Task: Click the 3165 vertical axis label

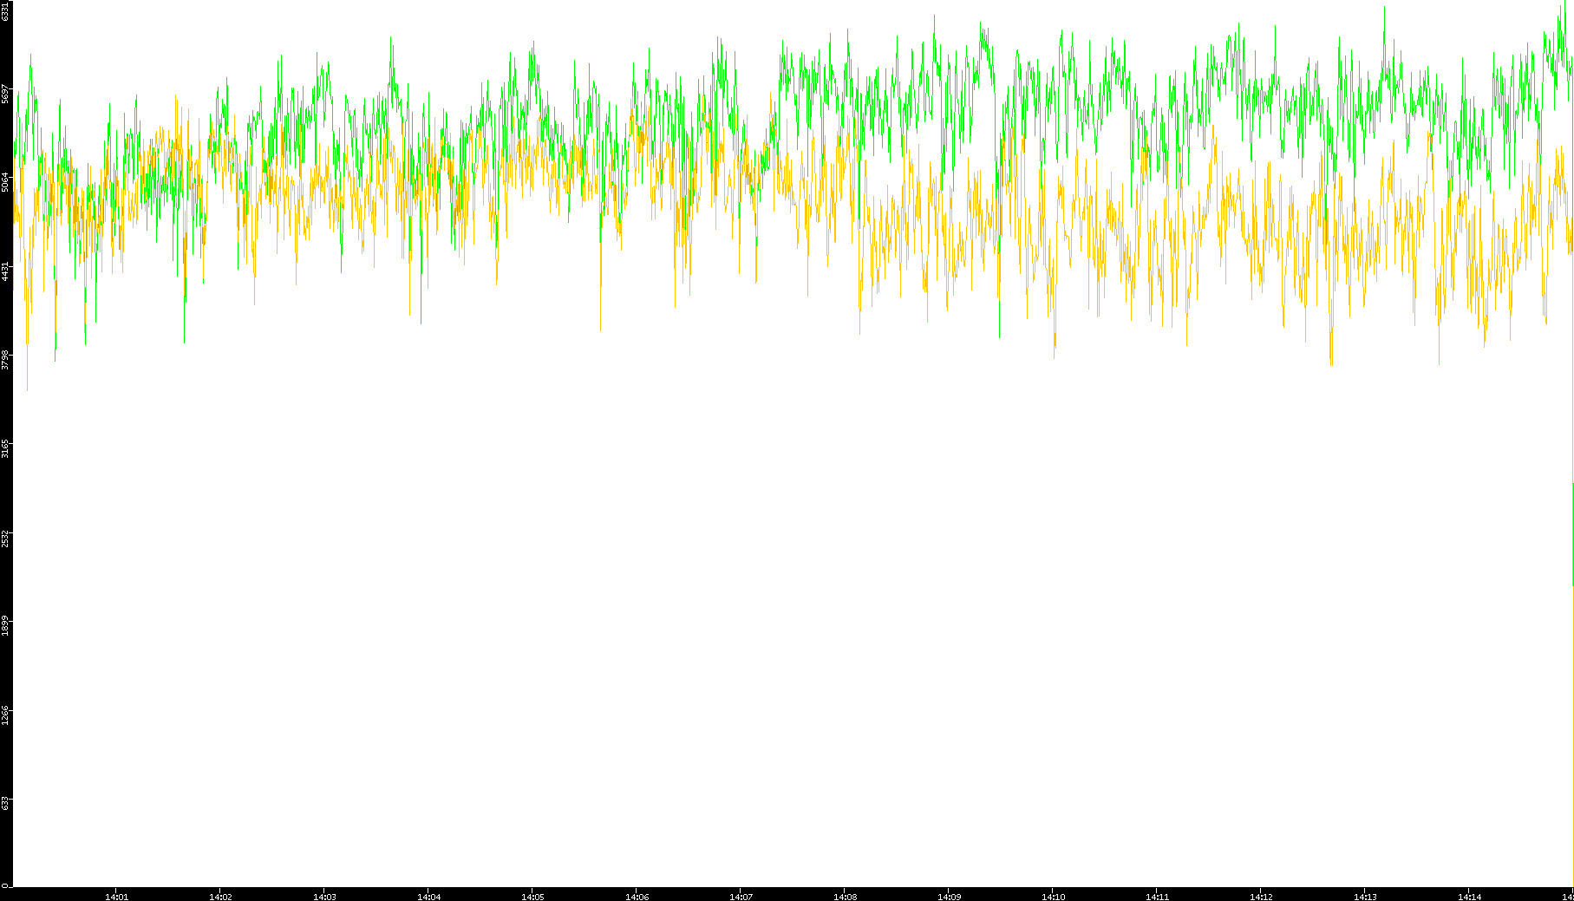Action: tap(6, 448)
